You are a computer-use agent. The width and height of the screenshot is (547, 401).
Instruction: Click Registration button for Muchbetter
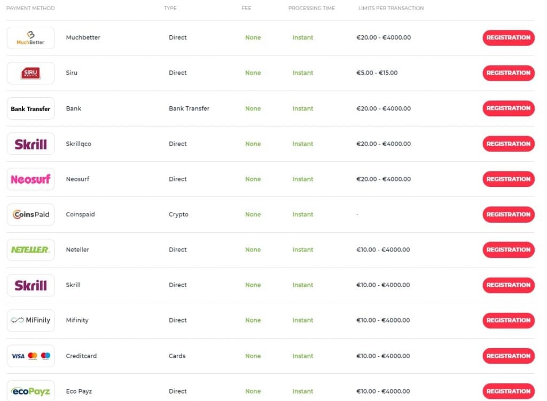tap(509, 38)
